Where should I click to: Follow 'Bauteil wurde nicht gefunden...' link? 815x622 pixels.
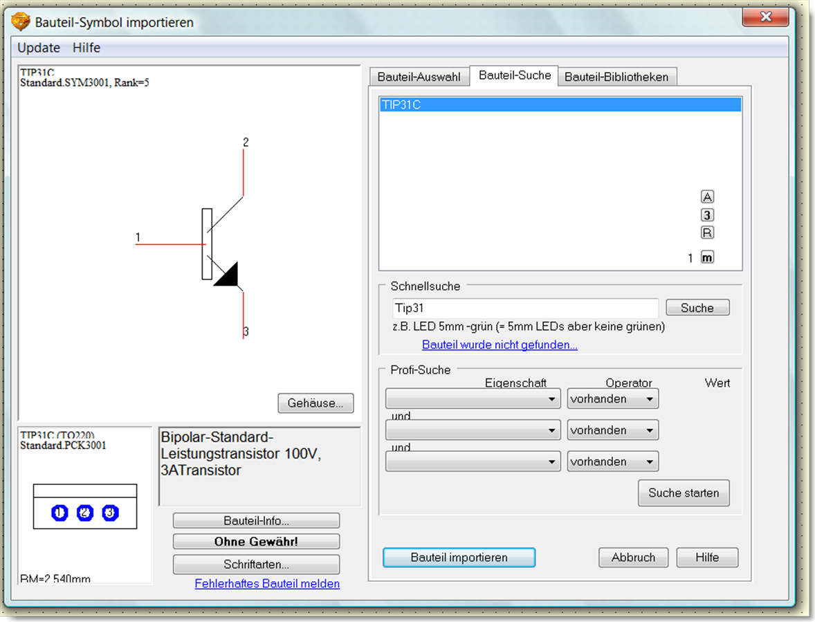[x=500, y=345]
